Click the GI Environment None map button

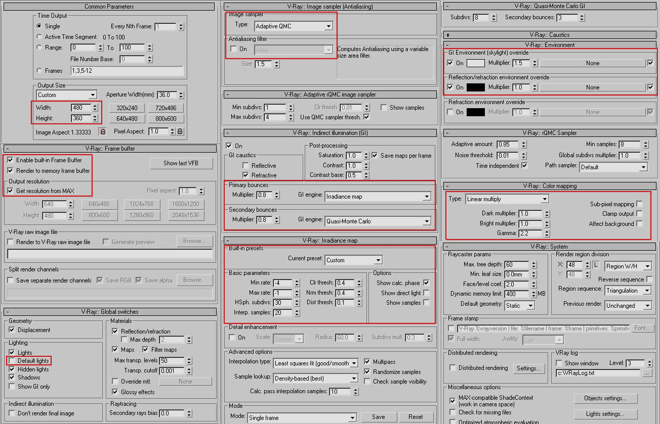click(593, 63)
